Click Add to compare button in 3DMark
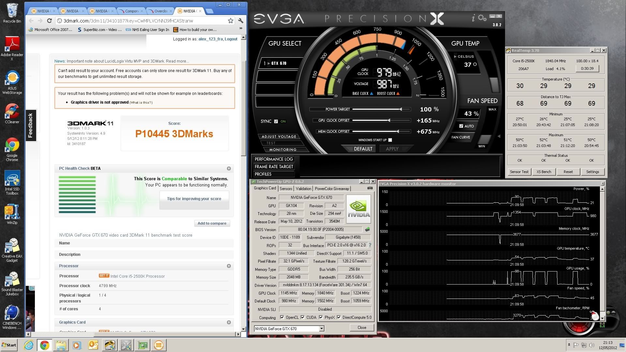 click(x=212, y=223)
